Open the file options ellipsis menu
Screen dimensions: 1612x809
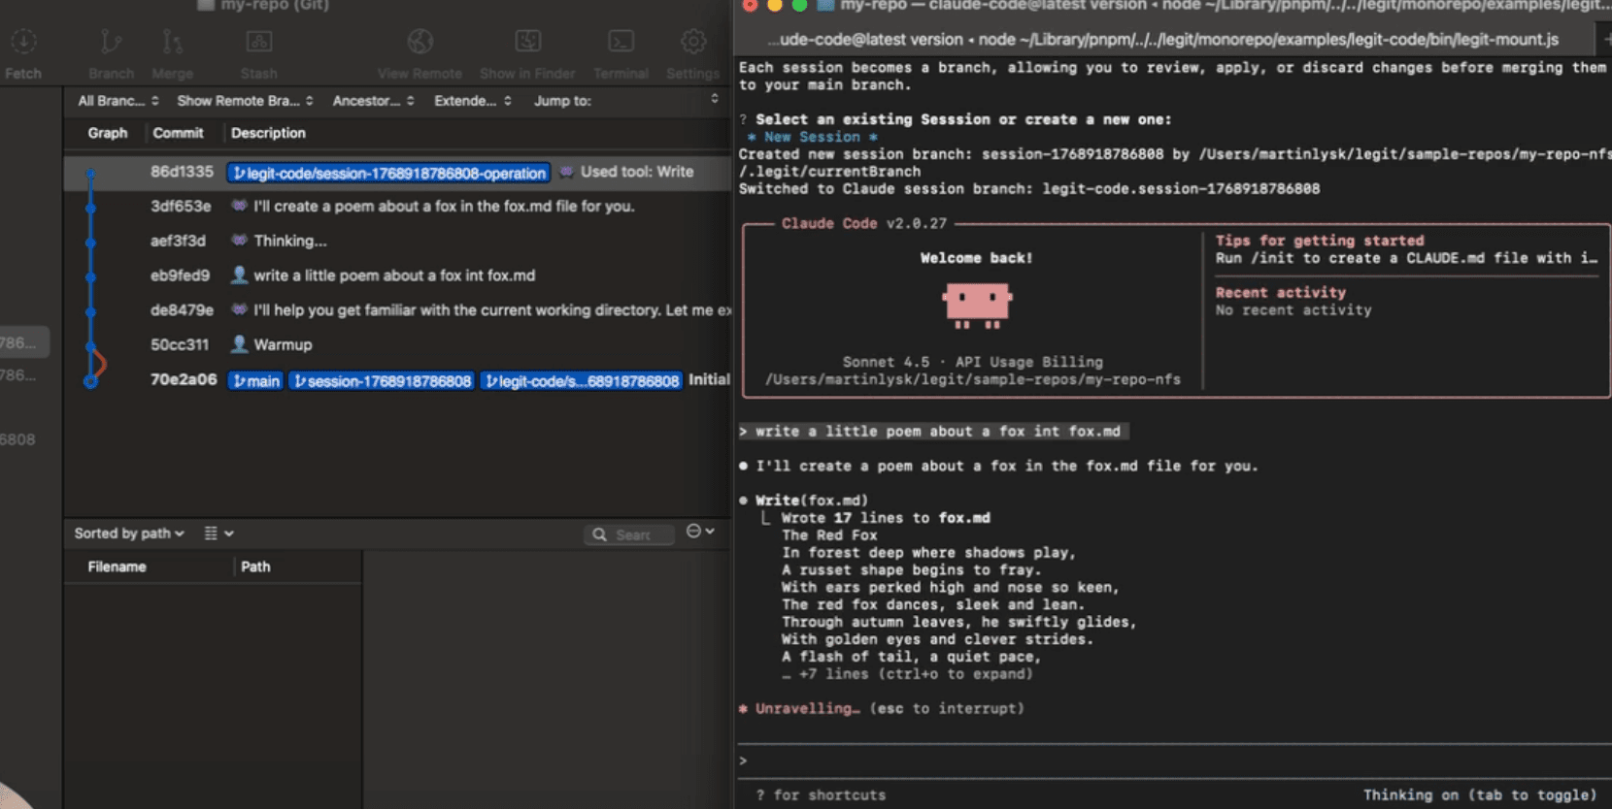700,532
